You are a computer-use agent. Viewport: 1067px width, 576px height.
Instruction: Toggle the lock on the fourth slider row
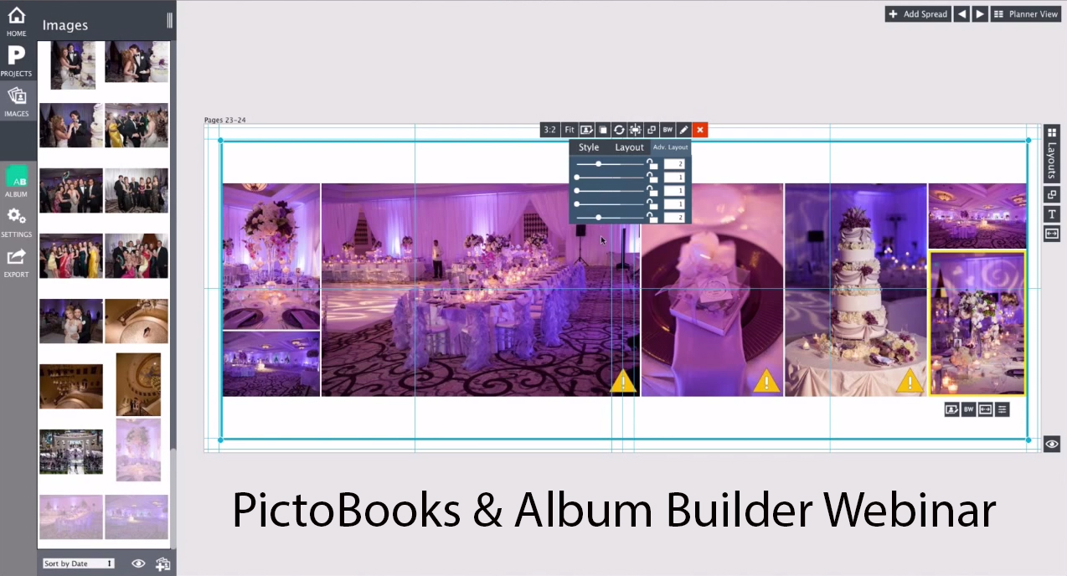click(x=652, y=203)
